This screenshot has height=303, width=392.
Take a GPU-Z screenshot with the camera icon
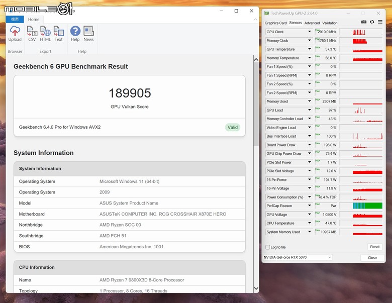[364, 22]
